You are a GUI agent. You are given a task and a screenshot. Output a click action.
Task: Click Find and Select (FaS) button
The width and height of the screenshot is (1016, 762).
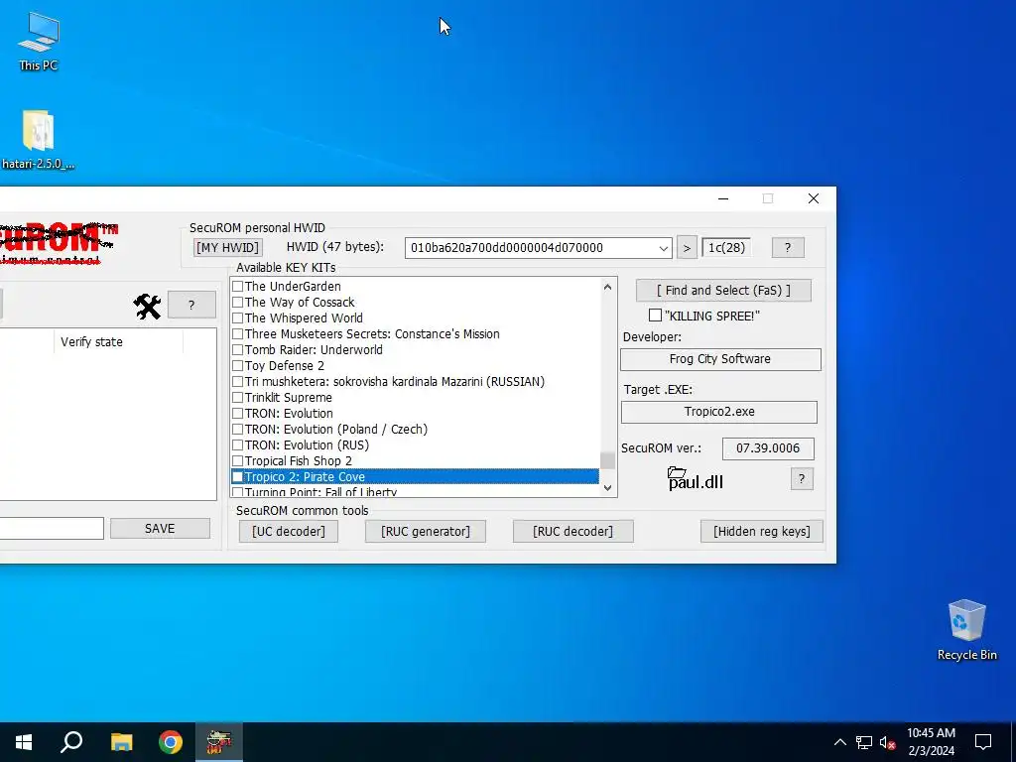[723, 291]
